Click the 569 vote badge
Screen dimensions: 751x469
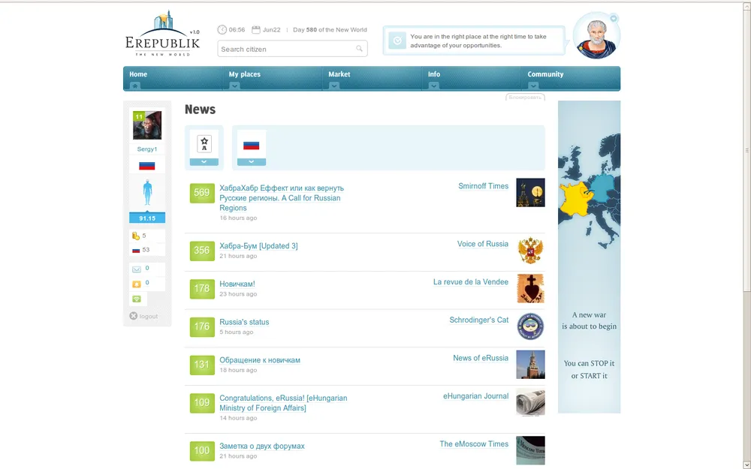[x=202, y=194]
